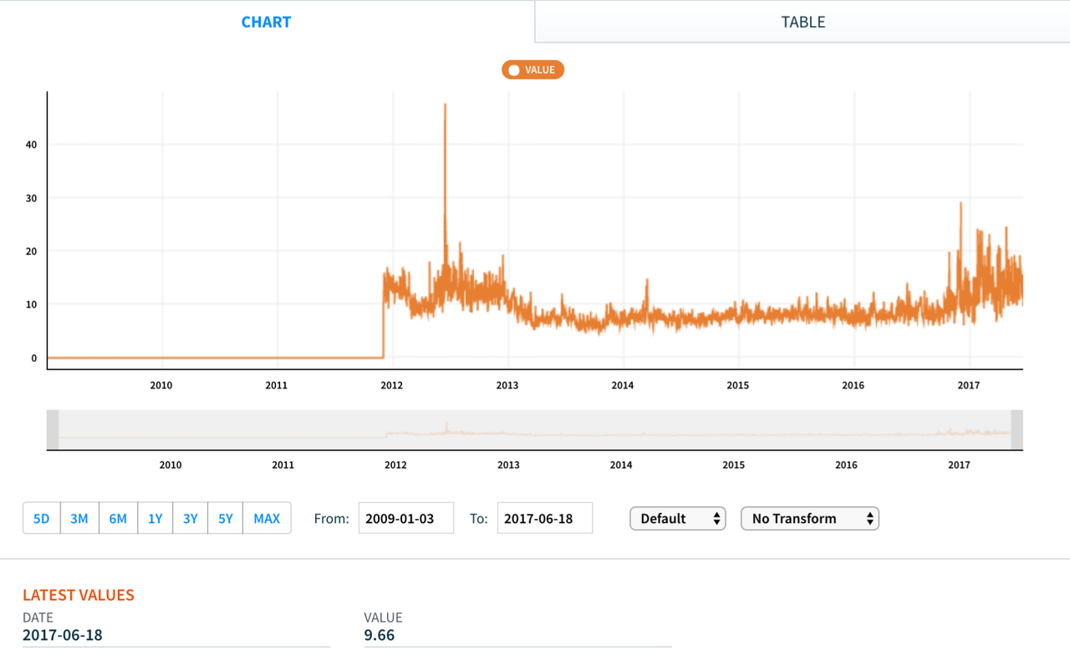Screen dimensions: 1070x660
Task: Pick the 1Y time range
Action: point(155,518)
